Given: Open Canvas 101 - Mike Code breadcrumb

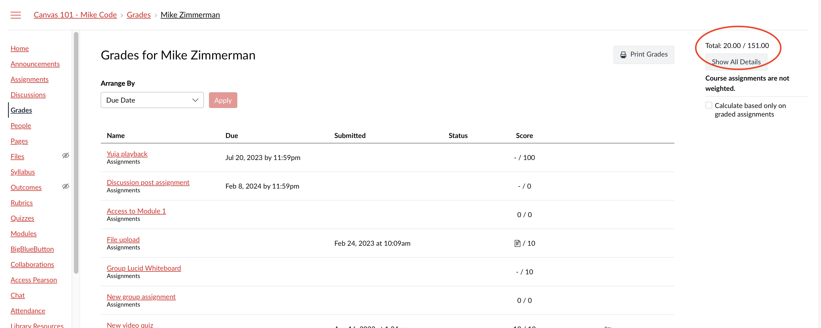Looking at the screenshot, I should (75, 15).
